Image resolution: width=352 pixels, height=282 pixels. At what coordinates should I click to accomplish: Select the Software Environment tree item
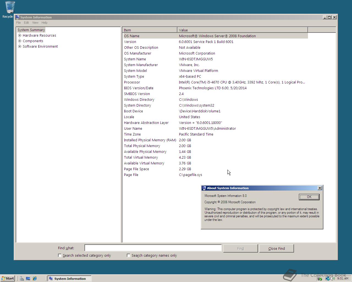coord(40,46)
